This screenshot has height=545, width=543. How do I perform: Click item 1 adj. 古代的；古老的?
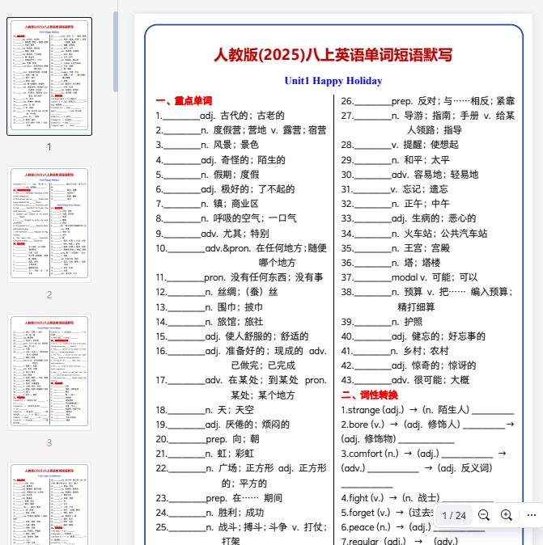(x=220, y=116)
